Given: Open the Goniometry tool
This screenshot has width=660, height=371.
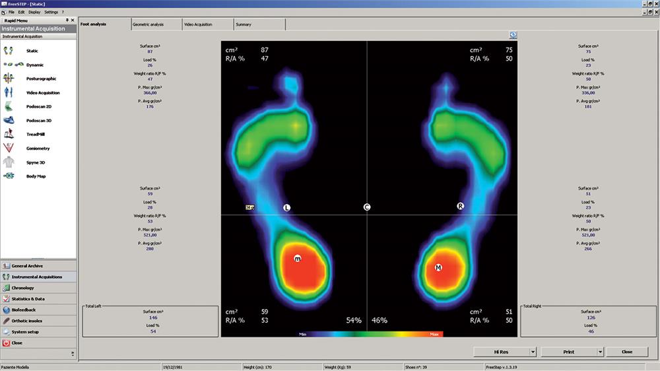Looking at the screenshot, I should coord(9,148).
